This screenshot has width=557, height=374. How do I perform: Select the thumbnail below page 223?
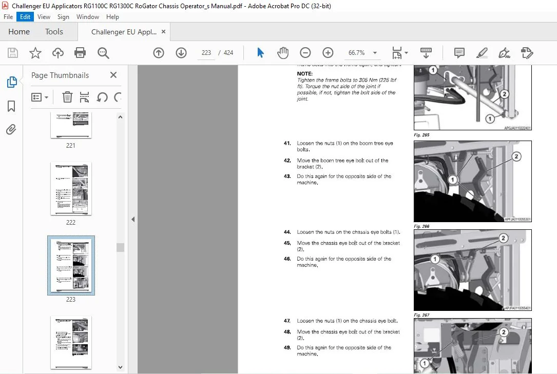(71, 342)
